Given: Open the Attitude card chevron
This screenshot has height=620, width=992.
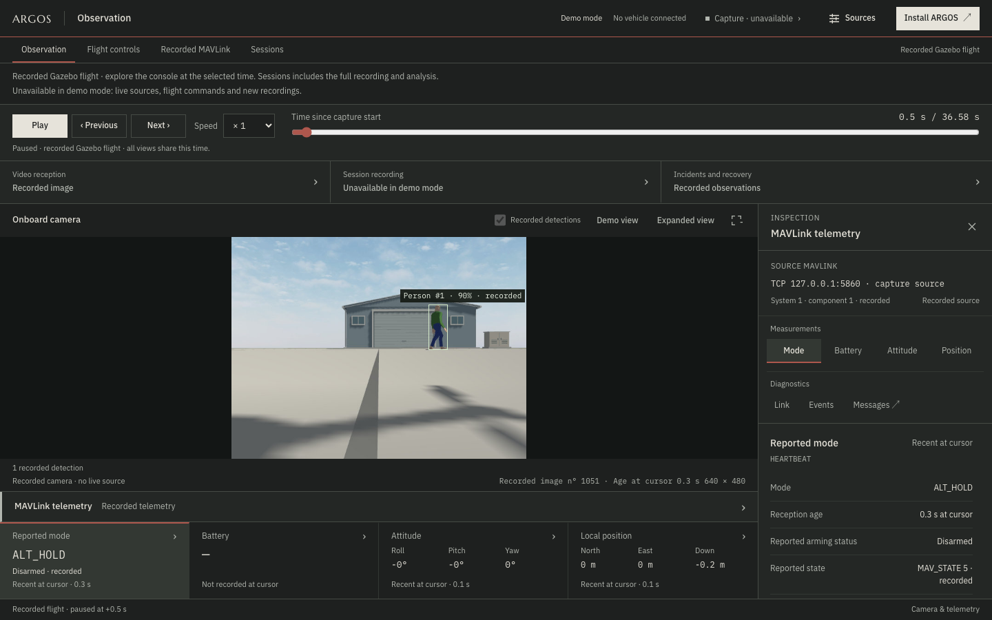Looking at the screenshot, I should tap(554, 537).
